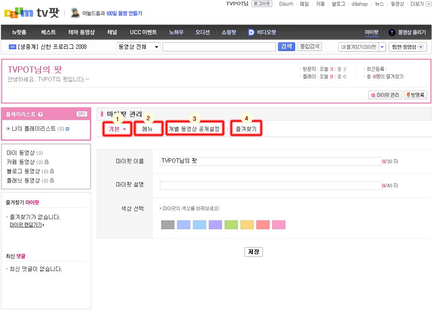Viewport: 433px width, 311px height.
Task: Switch to the 즐겨찾기 settings tab
Action: [x=246, y=129]
